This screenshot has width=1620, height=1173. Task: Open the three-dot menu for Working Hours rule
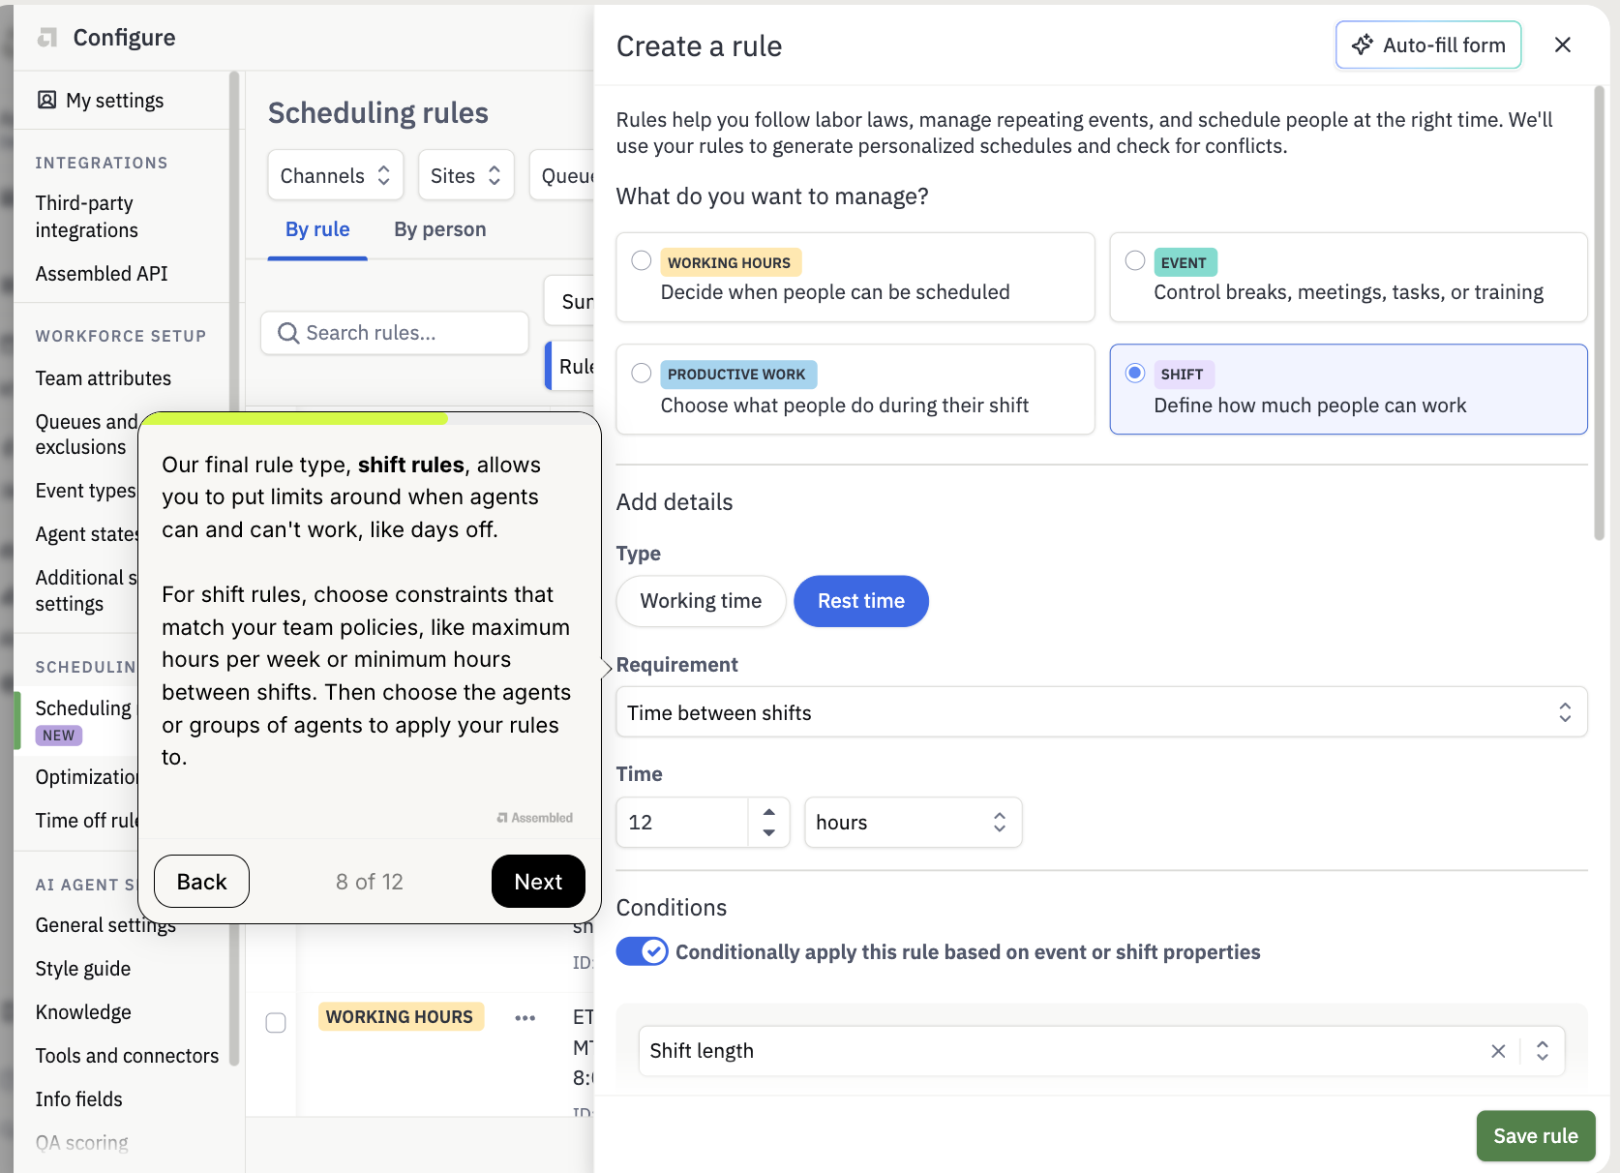point(525,1018)
